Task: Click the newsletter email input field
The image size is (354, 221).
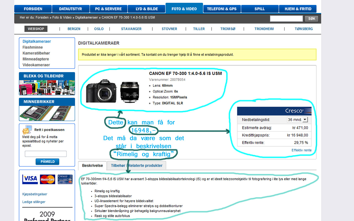Action: [x=46, y=154]
